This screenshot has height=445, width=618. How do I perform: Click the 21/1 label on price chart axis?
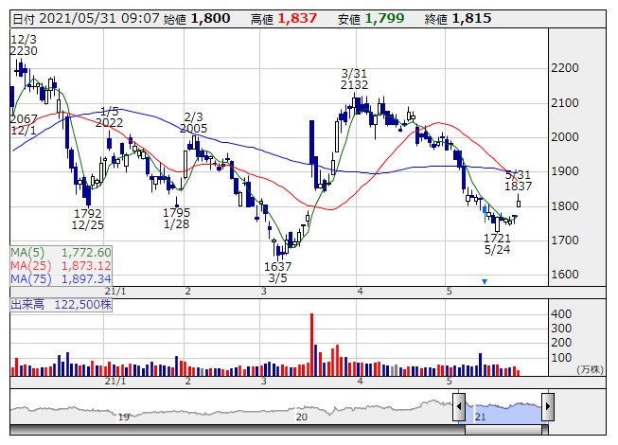coord(115,292)
